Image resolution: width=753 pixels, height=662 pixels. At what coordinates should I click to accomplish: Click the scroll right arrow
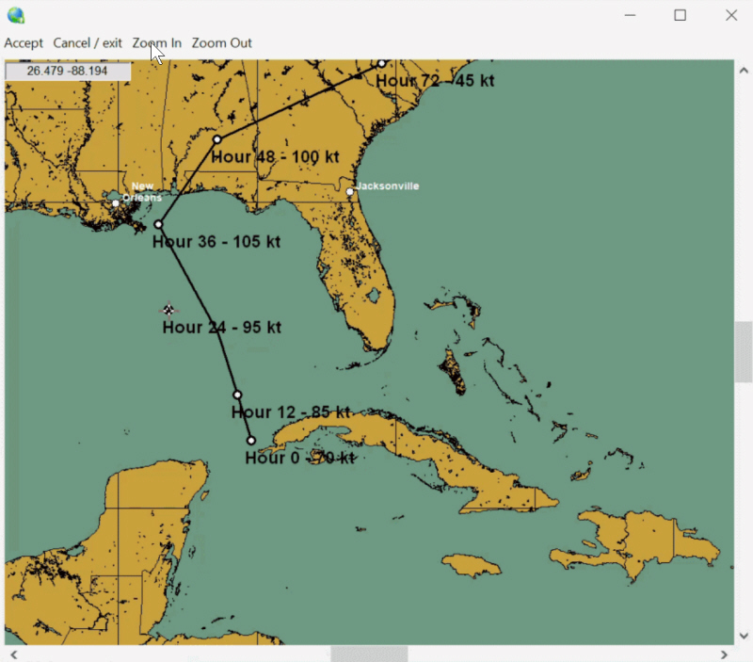point(724,654)
